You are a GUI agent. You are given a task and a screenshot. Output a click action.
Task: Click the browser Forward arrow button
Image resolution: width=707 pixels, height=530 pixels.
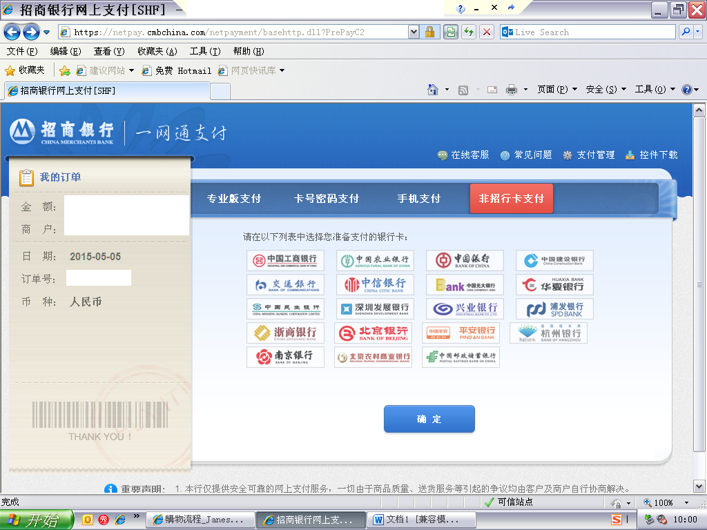31,32
